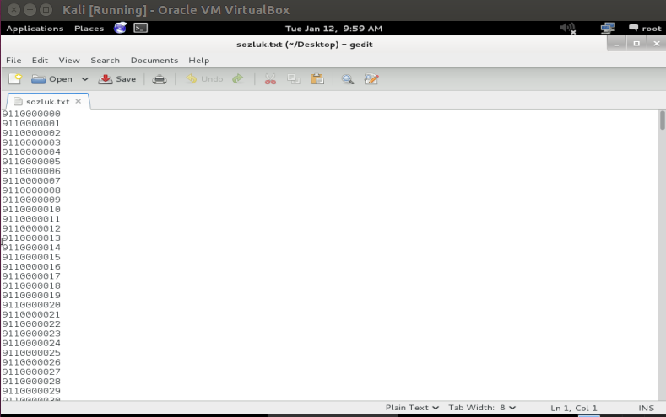666x417 pixels.
Task: Open the Help menu
Action: [198, 60]
